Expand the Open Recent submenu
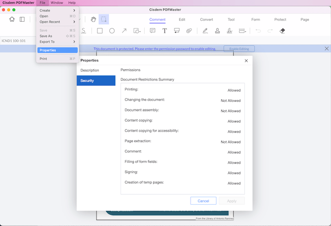Image resolution: width=331 pixels, height=226 pixels. click(x=57, y=22)
